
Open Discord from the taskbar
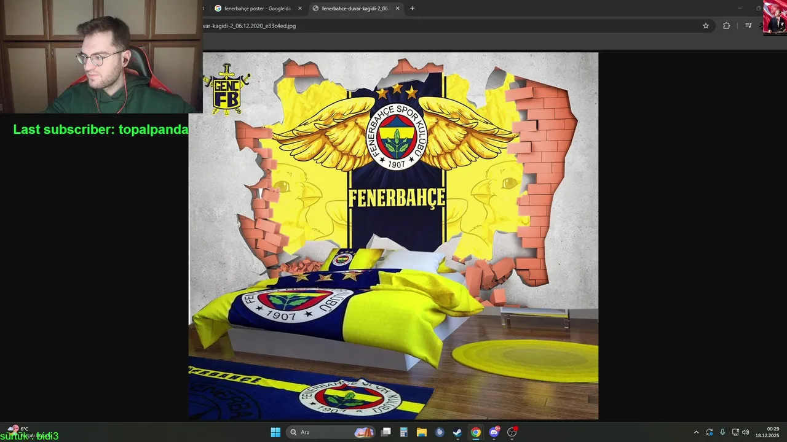[x=494, y=432]
